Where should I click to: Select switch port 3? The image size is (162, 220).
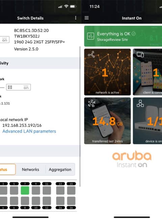(x=3, y=191)
